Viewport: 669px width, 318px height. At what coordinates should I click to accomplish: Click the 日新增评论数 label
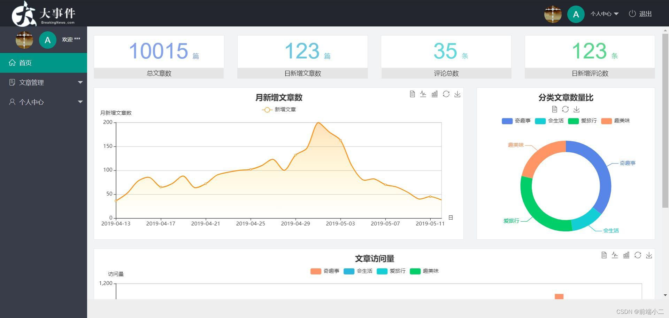click(590, 73)
